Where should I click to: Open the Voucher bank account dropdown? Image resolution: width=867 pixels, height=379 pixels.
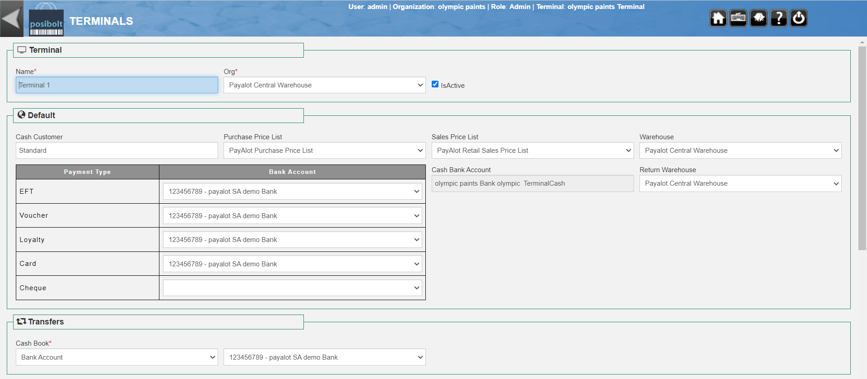[293, 216]
